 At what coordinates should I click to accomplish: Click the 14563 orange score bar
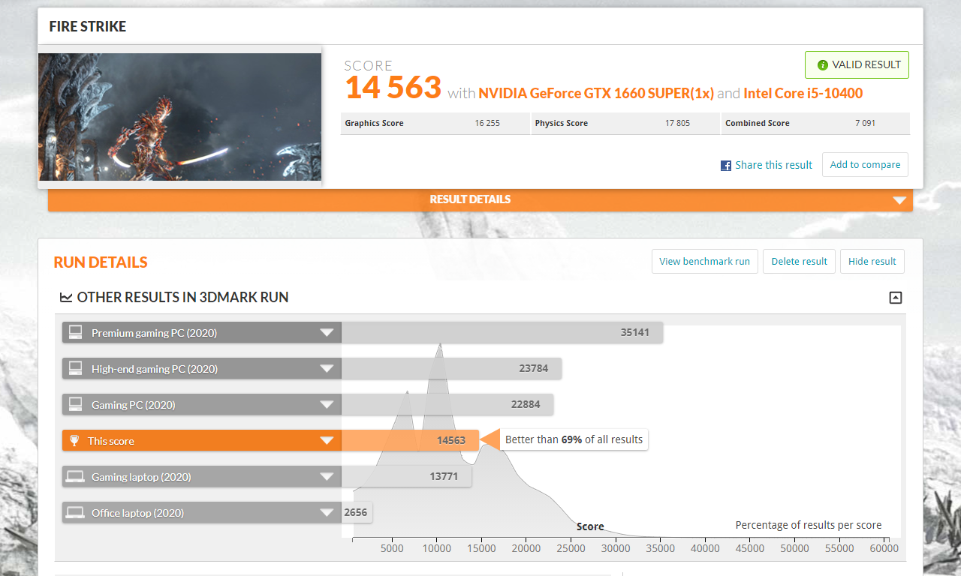(x=410, y=441)
